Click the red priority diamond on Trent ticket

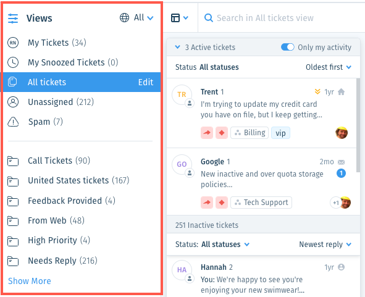222,133
